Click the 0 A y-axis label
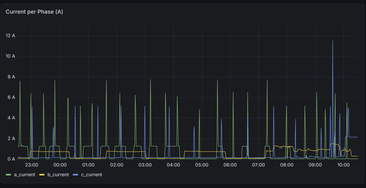This screenshot has height=188, width=366. tap(10, 159)
